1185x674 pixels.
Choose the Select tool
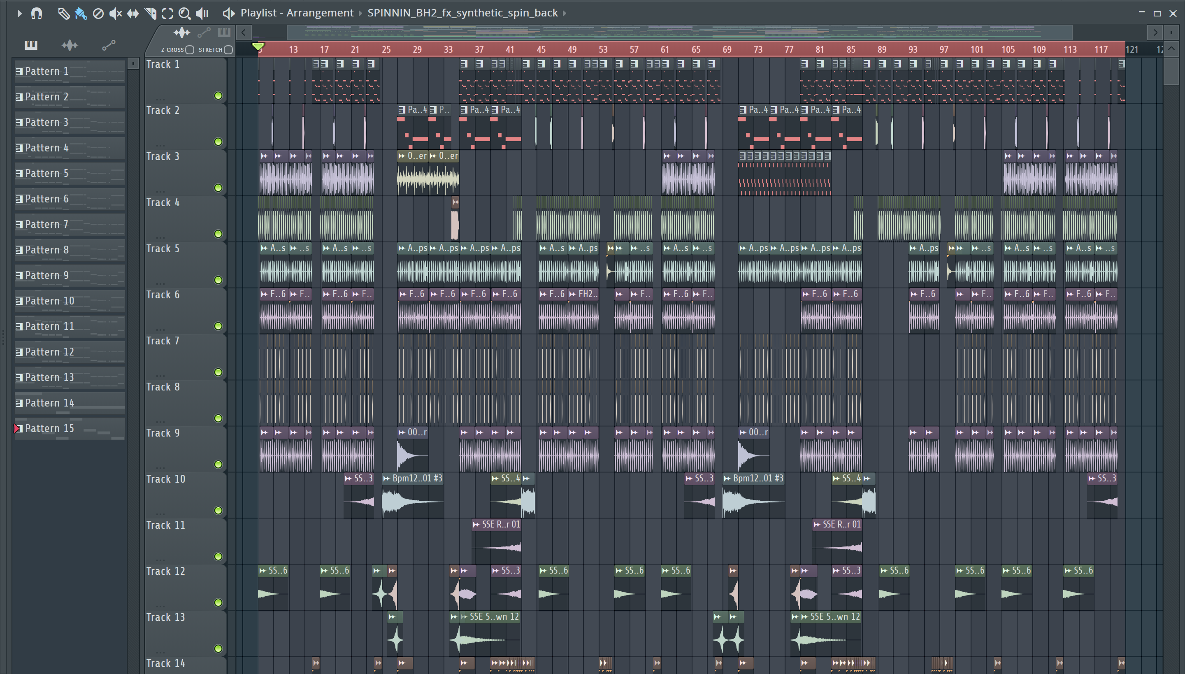pyautogui.click(x=167, y=14)
